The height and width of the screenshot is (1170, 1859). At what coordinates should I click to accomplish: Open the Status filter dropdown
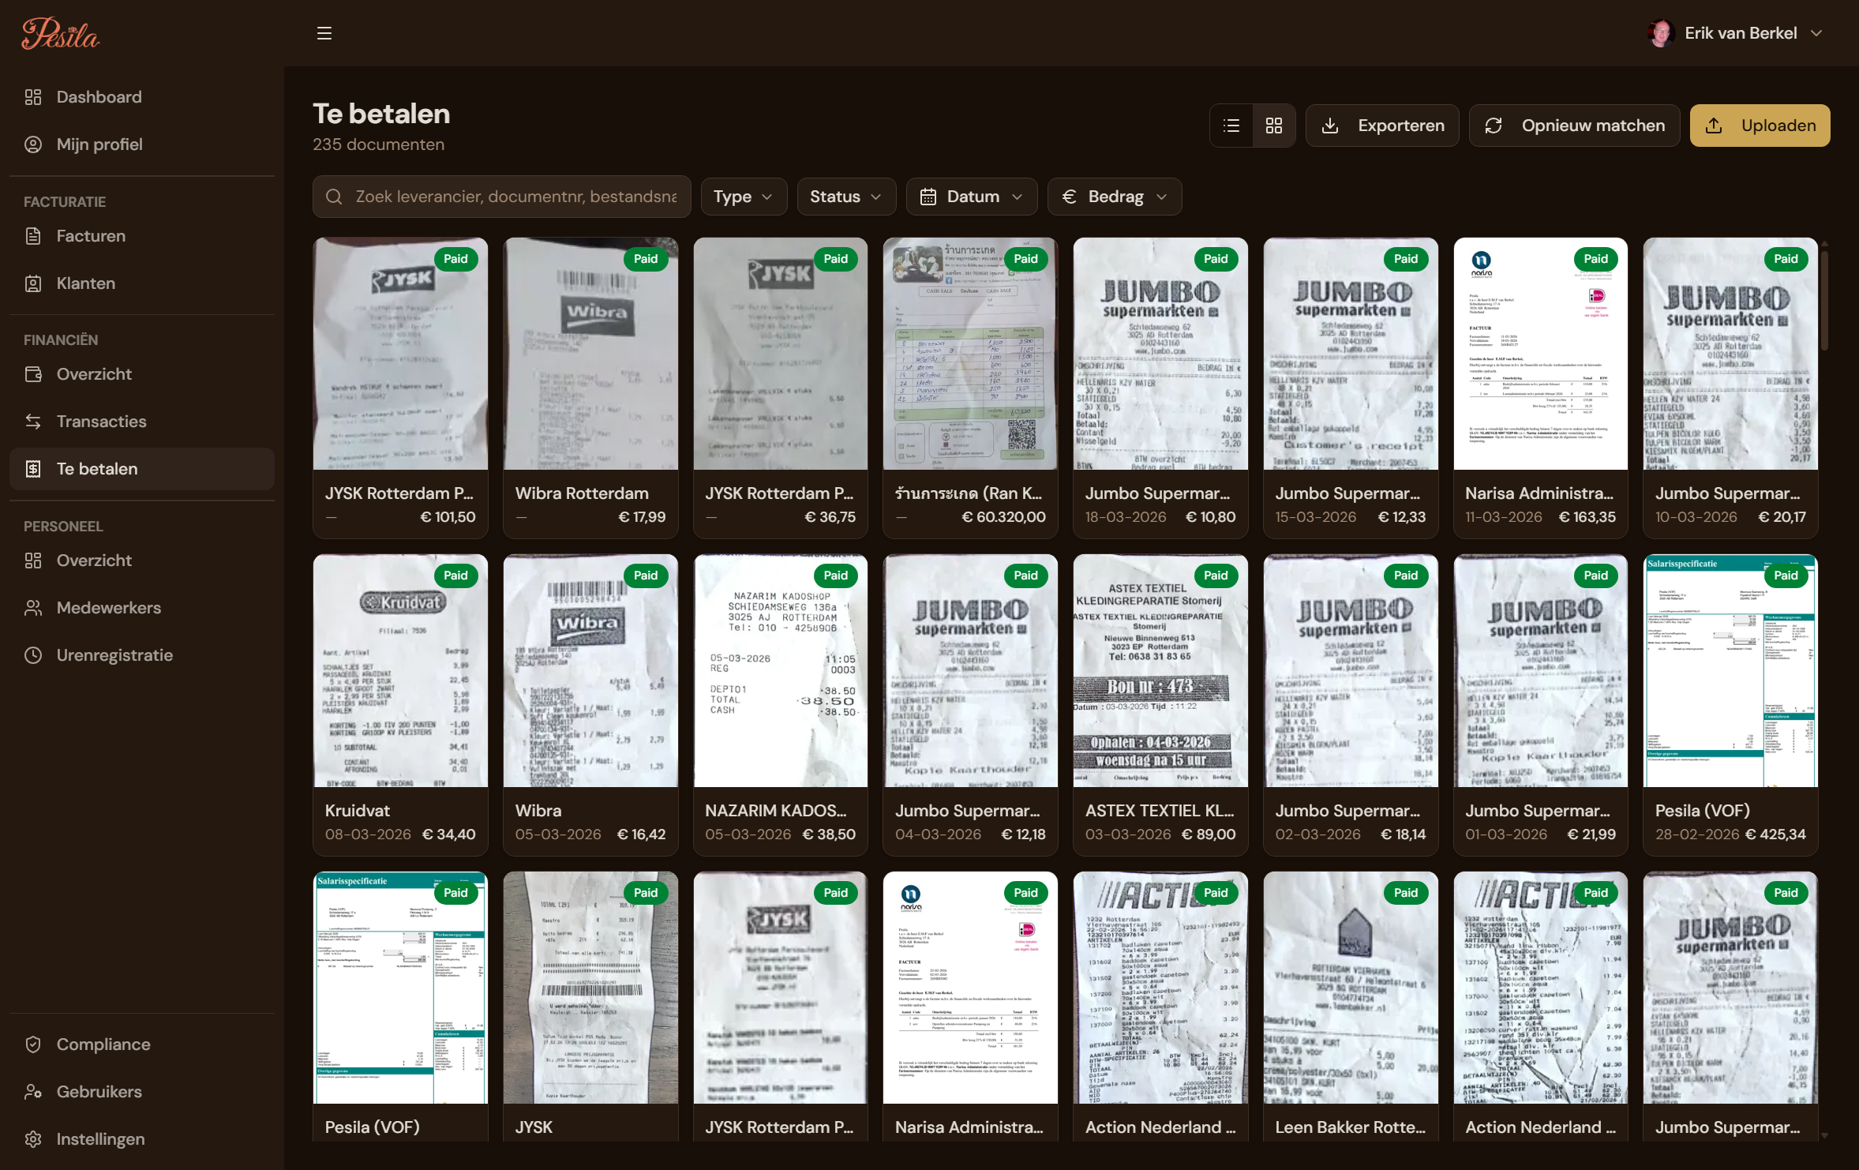tap(845, 196)
